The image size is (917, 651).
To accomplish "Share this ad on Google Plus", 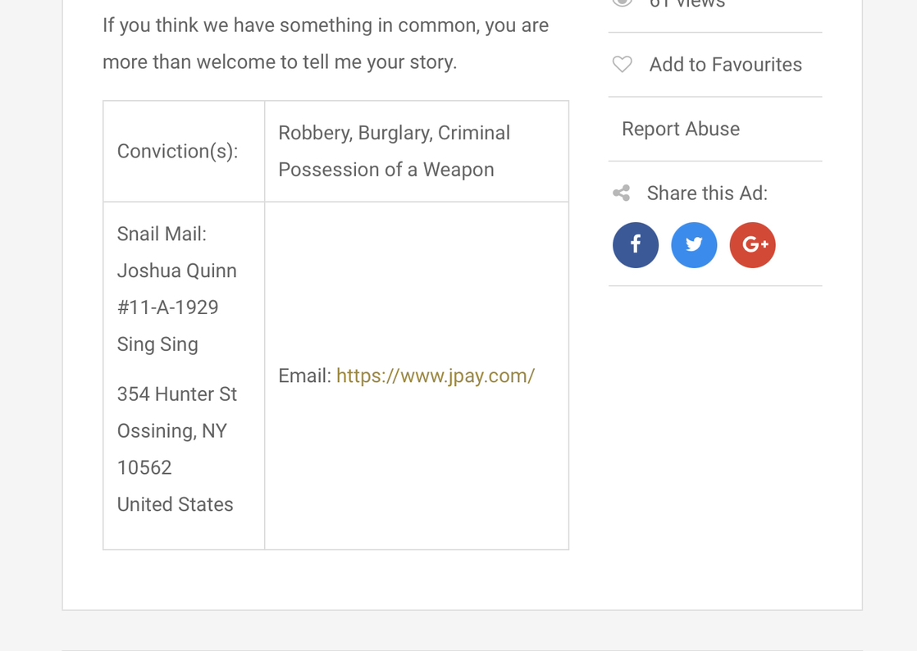I will tap(752, 245).
